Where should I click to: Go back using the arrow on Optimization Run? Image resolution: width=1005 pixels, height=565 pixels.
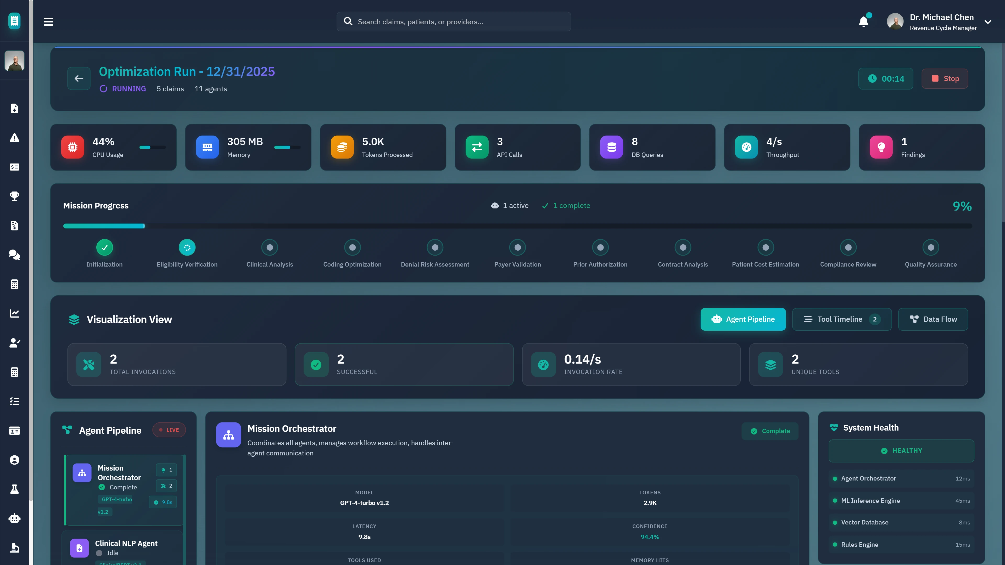[79, 78]
